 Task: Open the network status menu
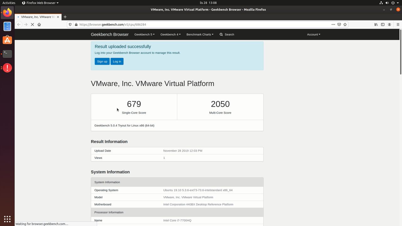(x=381, y=3)
